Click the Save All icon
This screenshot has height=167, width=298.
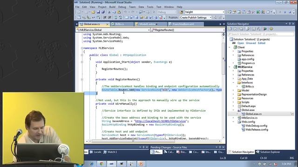click(103, 12)
